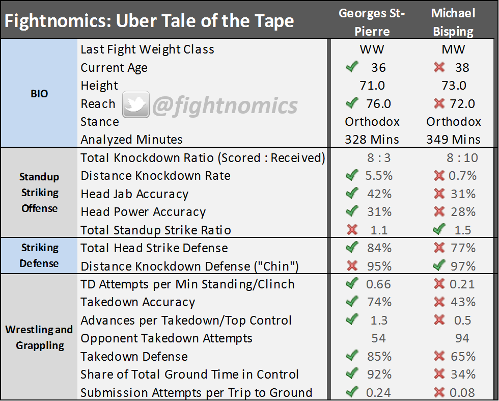Viewport: 499px width, 401px height.
Task: Click the @fightnomics handle text
Action: click(225, 105)
